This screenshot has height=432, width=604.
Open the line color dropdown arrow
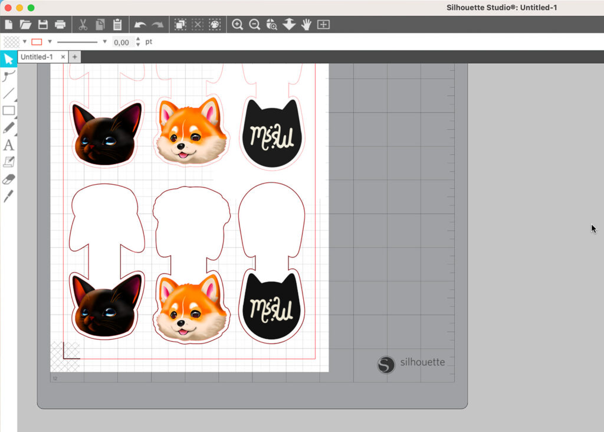pyautogui.click(x=50, y=42)
